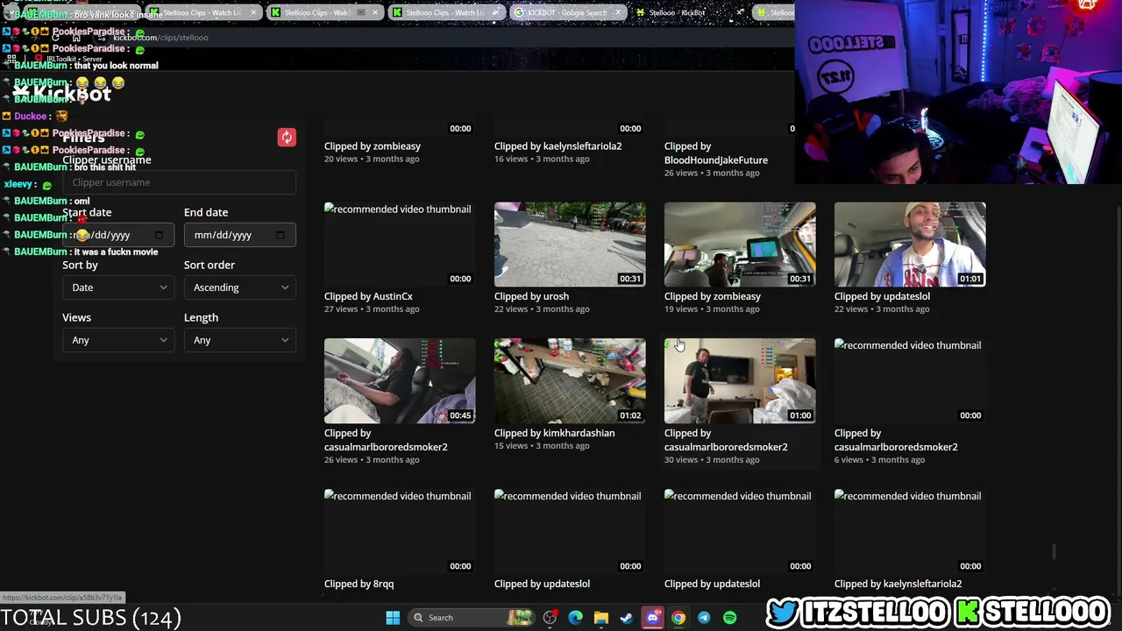Open the Windows Start menu
The height and width of the screenshot is (631, 1122).
(393, 618)
